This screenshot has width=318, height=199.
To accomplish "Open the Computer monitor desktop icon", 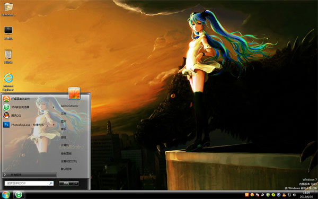I will (x=8, y=33).
